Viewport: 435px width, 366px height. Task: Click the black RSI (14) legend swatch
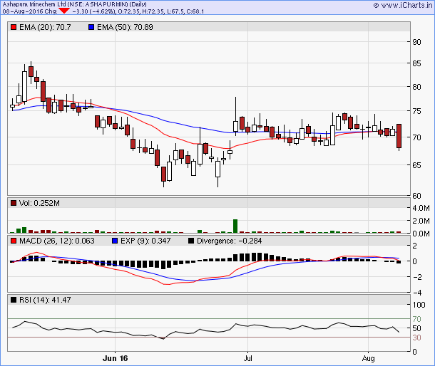(x=14, y=300)
